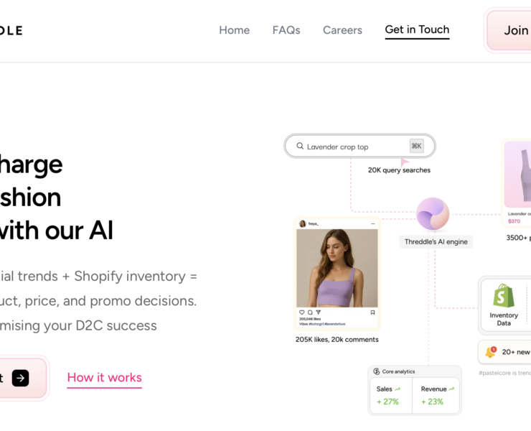Select Get in Touch nav item
The width and height of the screenshot is (531, 431).
coord(417,30)
